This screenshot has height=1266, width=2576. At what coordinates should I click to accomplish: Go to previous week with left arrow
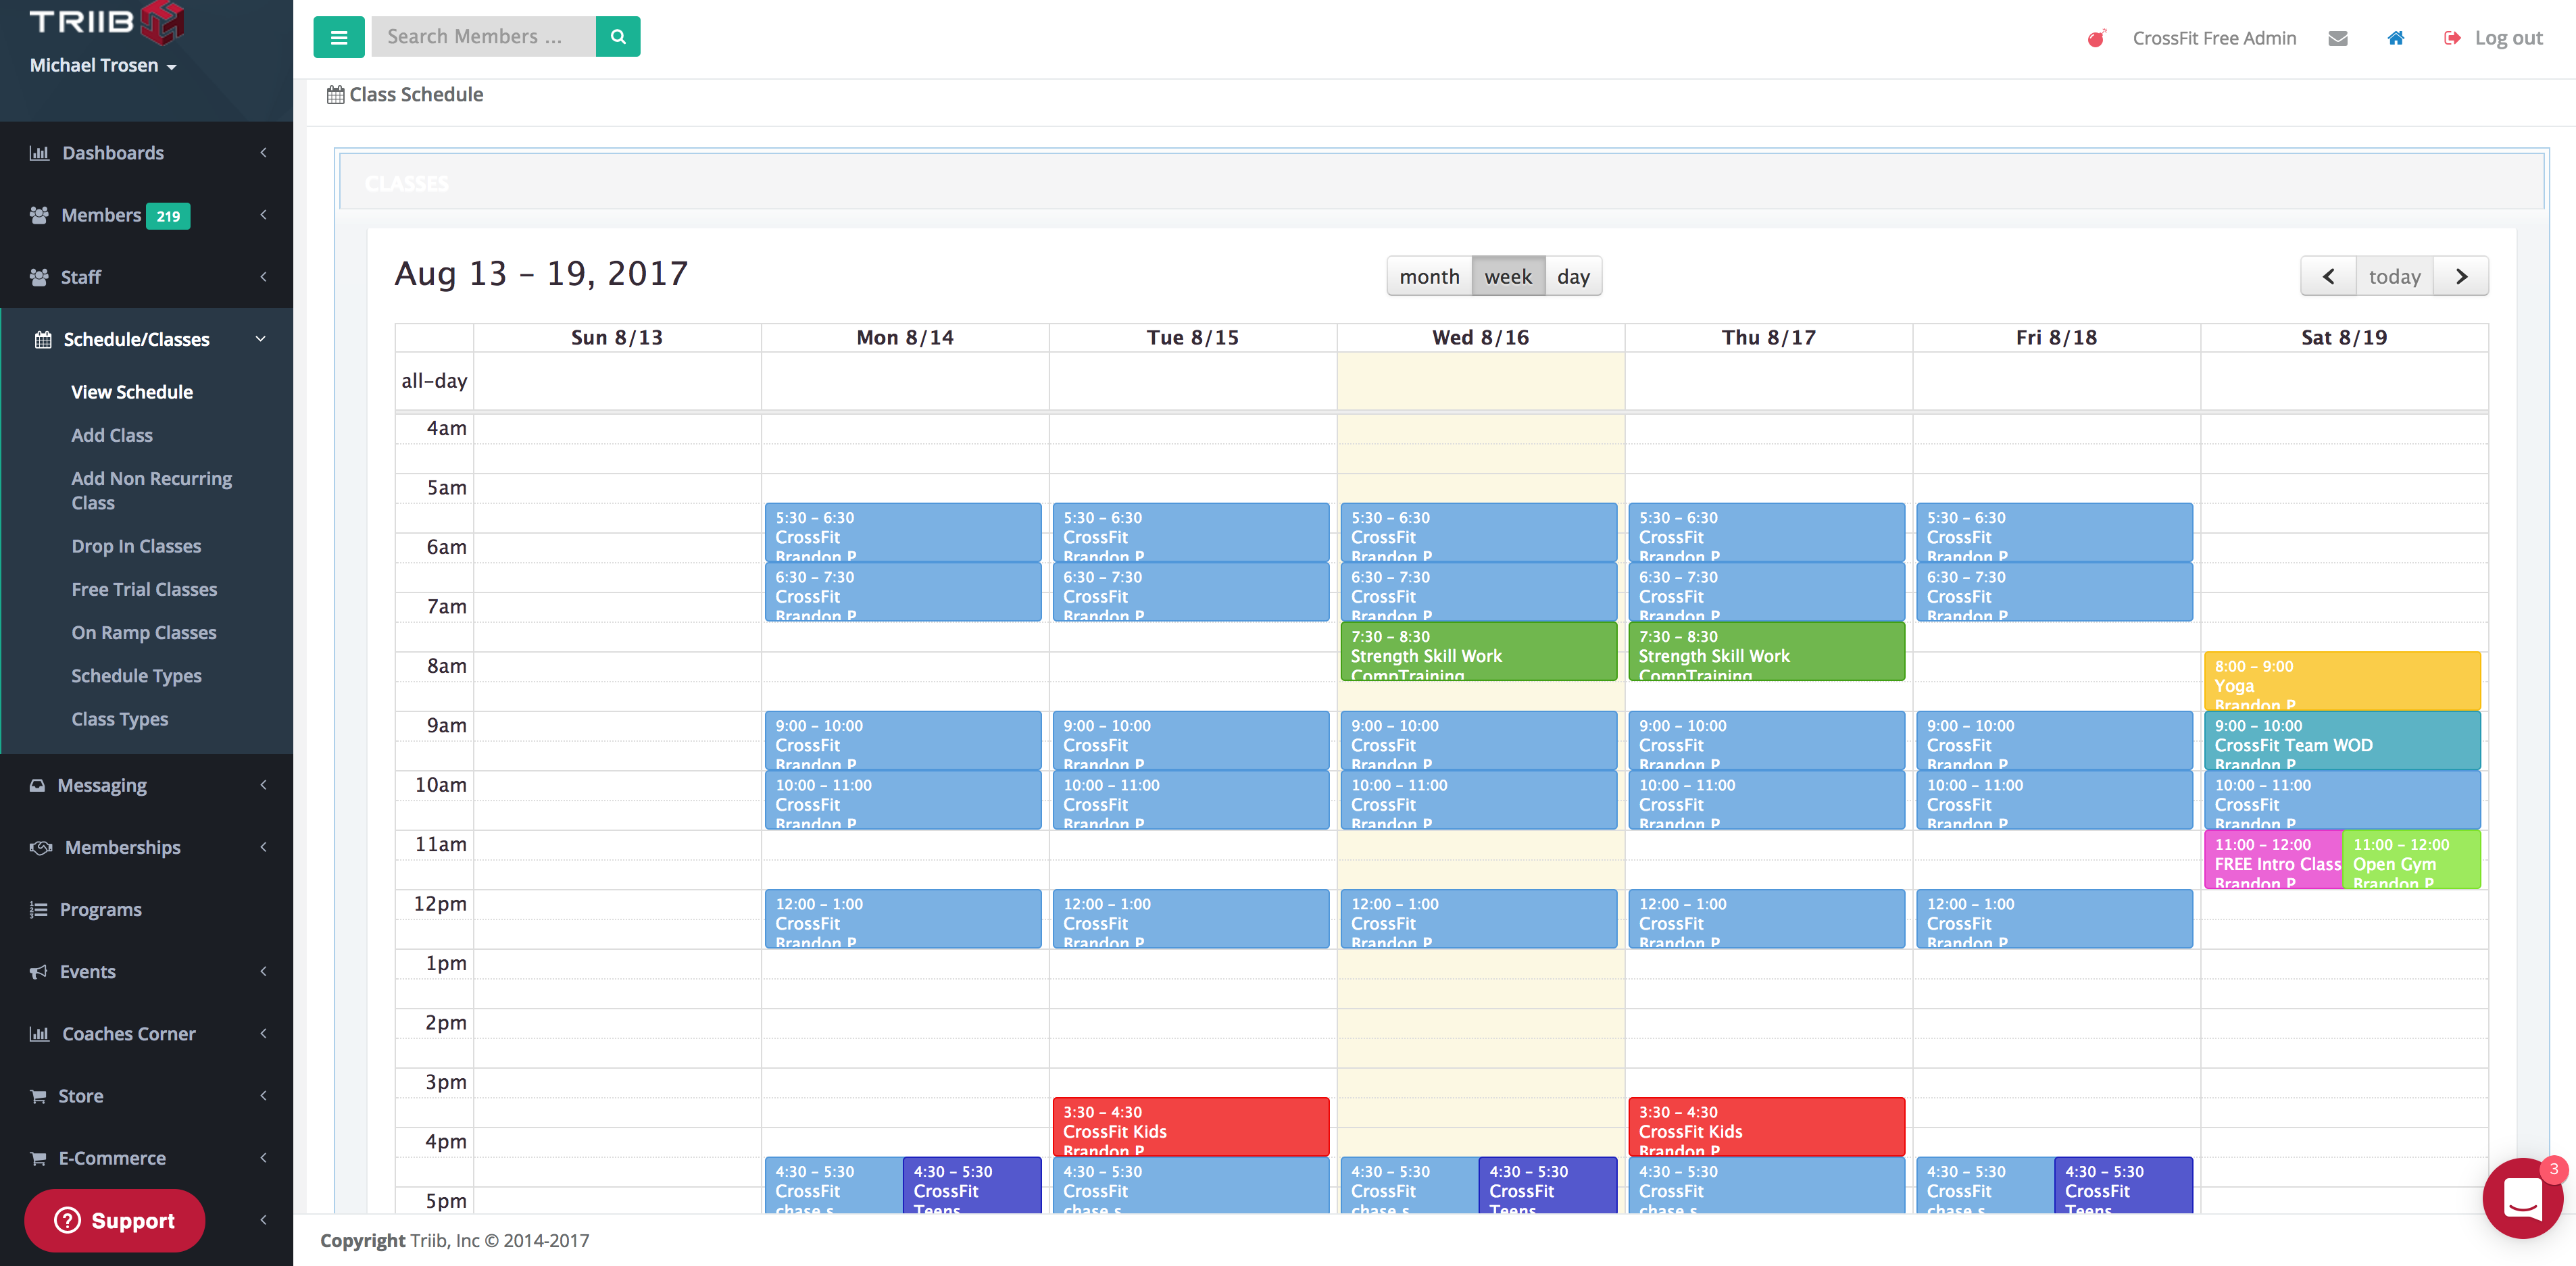pos(2328,276)
